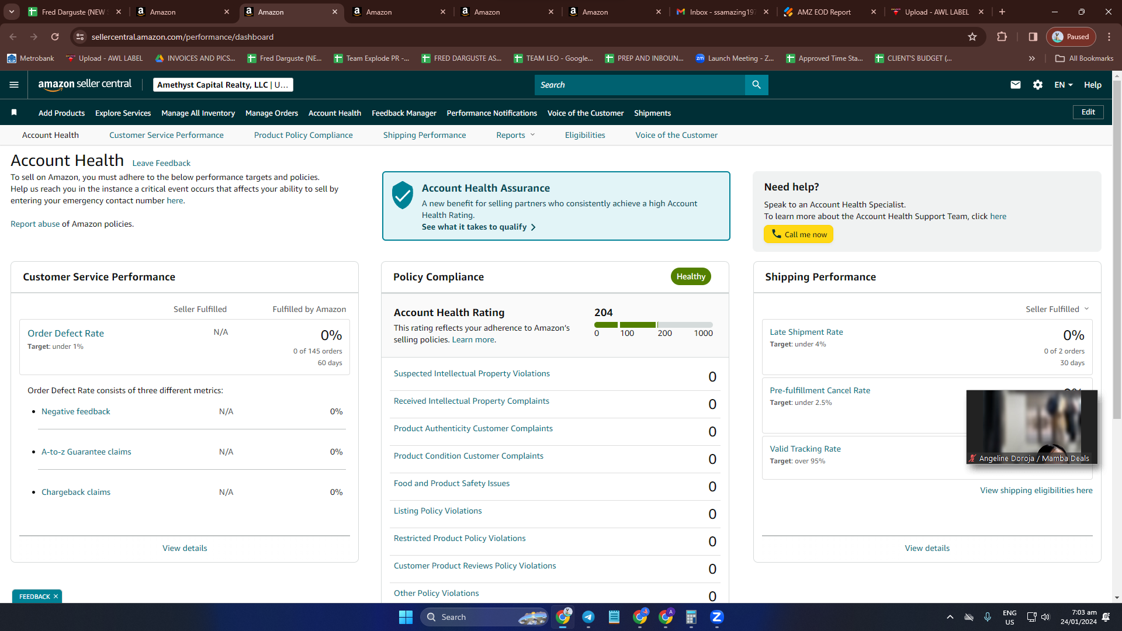Open the Late Shipment Rate link
Viewport: 1122px width, 631px height.
(806, 332)
